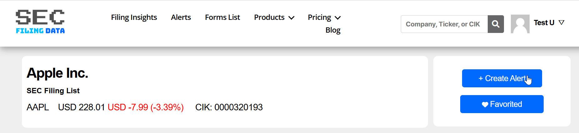Open the triangle menu beside Test U

[x=561, y=23]
